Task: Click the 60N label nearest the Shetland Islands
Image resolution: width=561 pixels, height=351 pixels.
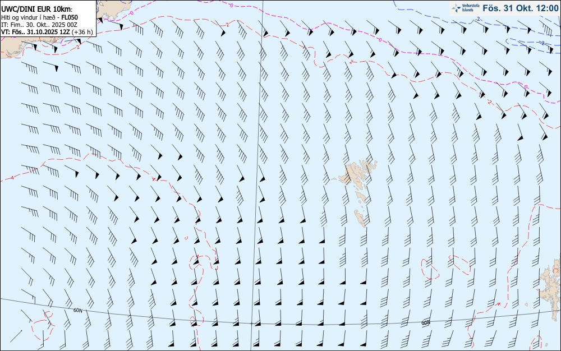Action: (x=426, y=323)
